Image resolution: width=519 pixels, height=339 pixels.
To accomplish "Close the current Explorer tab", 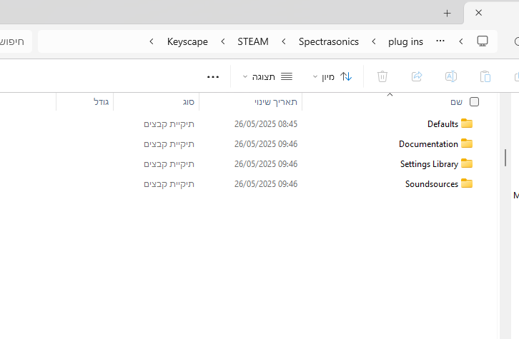I will click(479, 13).
